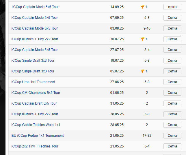Show bracket for Single Draft 3x3 19.07.25
Viewport: 186px width, 155px height.
[x=172, y=61]
